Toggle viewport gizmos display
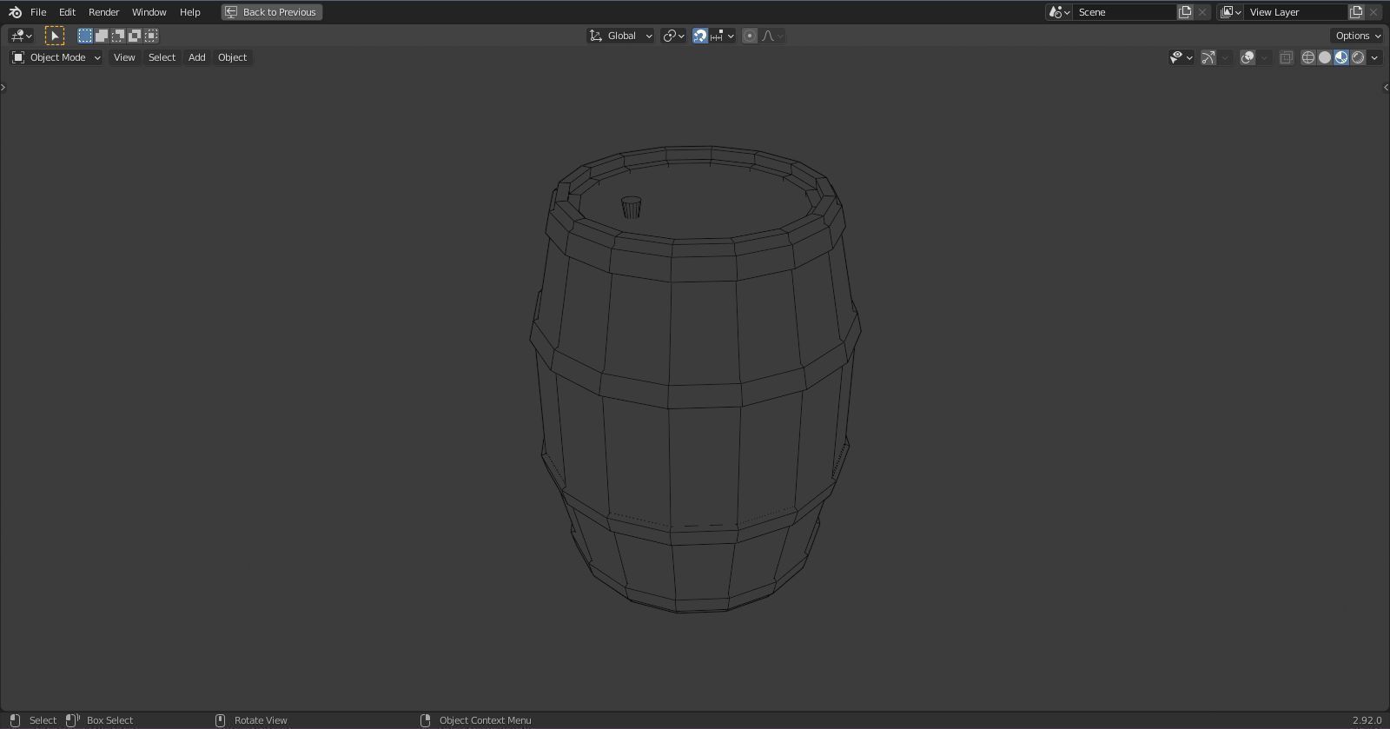 tap(1208, 57)
